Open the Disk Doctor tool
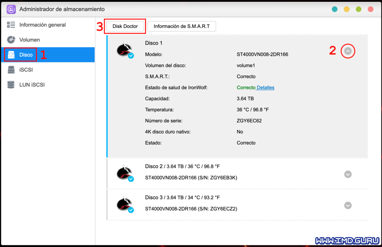Image resolution: width=382 pixels, height=247 pixels. (x=125, y=26)
